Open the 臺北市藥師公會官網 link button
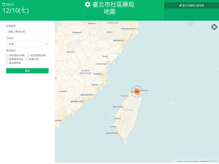This screenshot has height=164, width=219. coord(191,5)
